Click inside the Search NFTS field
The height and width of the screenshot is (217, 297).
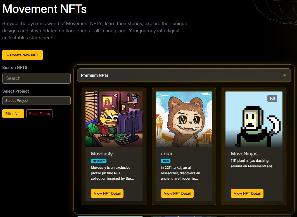(x=36, y=78)
